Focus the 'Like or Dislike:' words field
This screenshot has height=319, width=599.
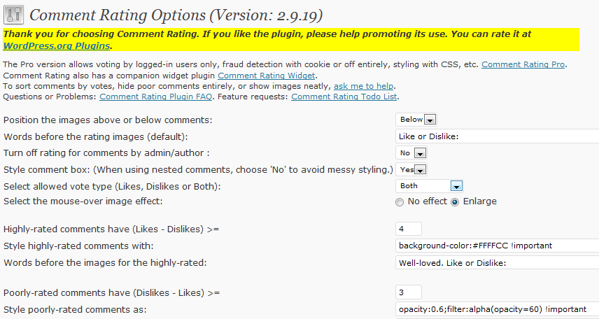click(497, 136)
